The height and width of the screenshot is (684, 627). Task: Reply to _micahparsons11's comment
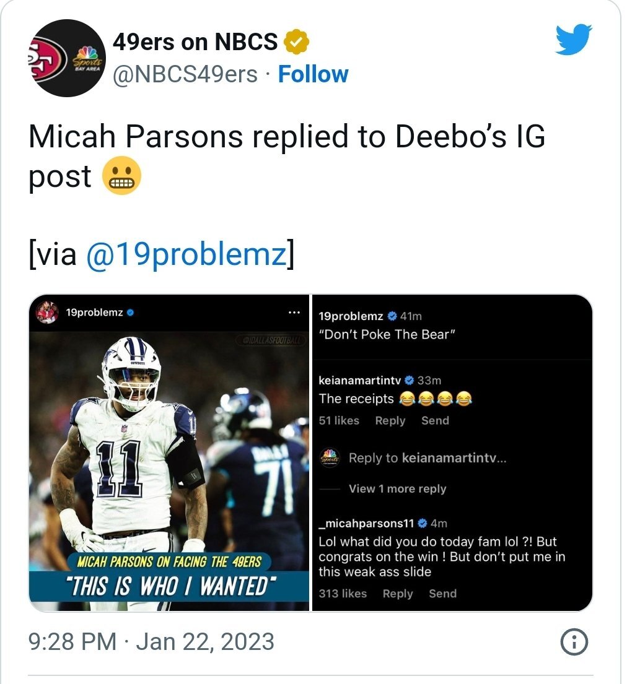pyautogui.click(x=397, y=594)
